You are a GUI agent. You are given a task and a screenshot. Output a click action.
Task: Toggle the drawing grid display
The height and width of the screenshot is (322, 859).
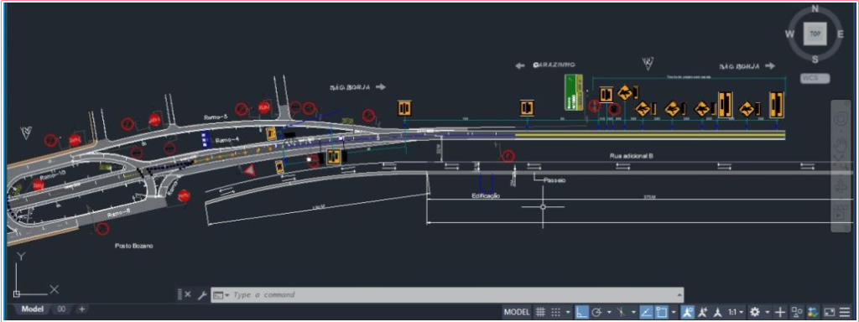(540, 312)
